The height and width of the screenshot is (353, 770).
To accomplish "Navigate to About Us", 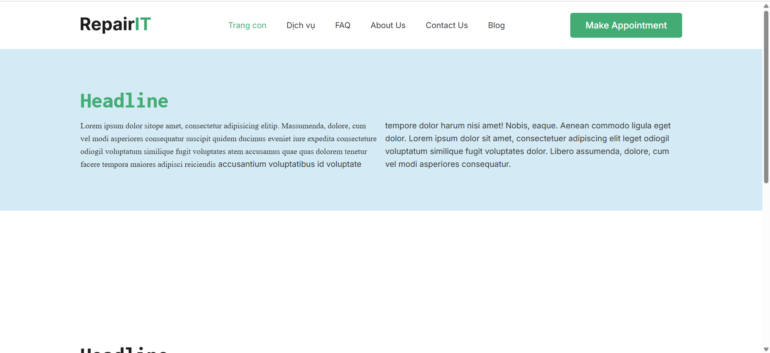I will point(388,25).
